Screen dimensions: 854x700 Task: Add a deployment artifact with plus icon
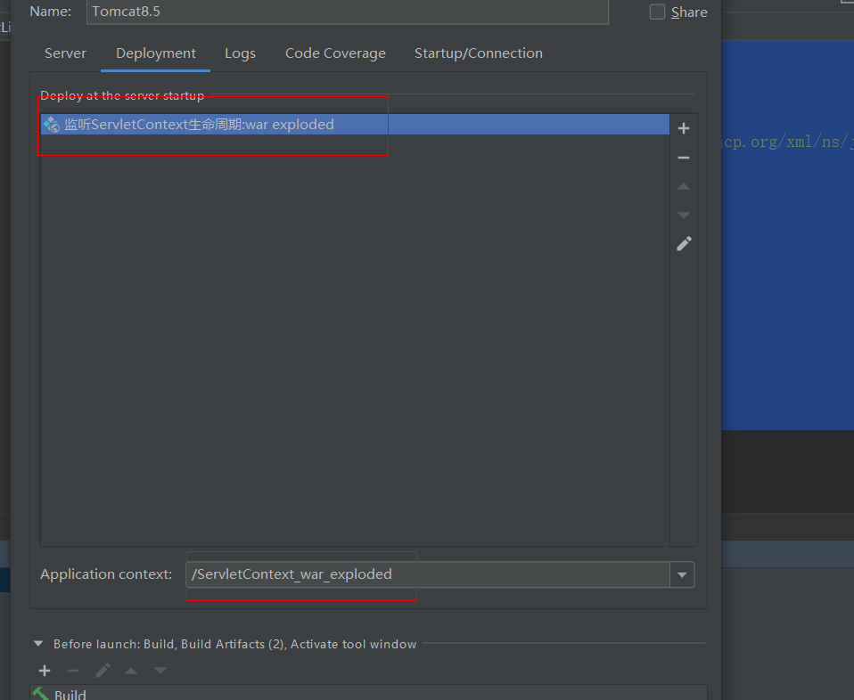(x=684, y=128)
